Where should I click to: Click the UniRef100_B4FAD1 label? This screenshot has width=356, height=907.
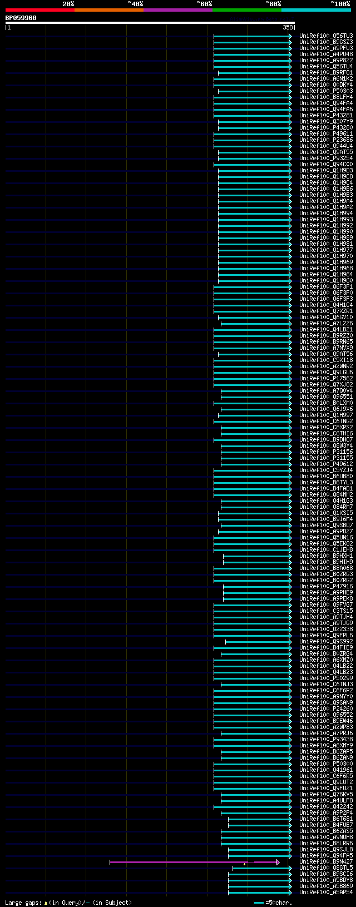[326, 488]
